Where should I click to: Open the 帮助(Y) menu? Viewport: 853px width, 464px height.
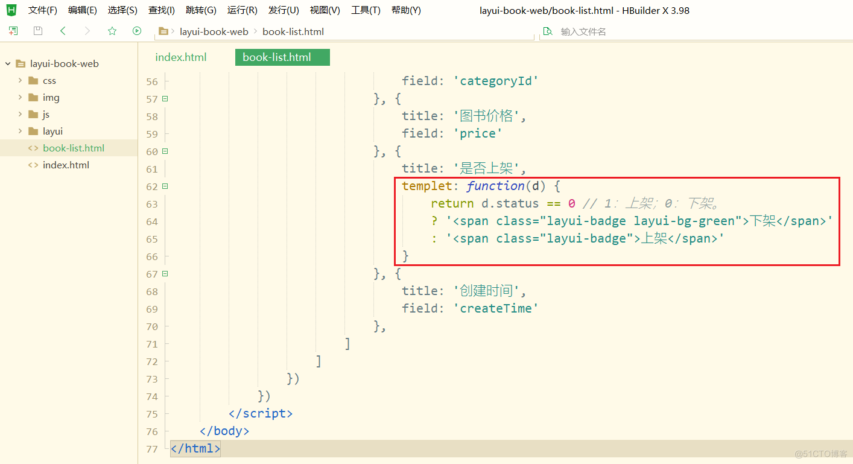click(406, 10)
